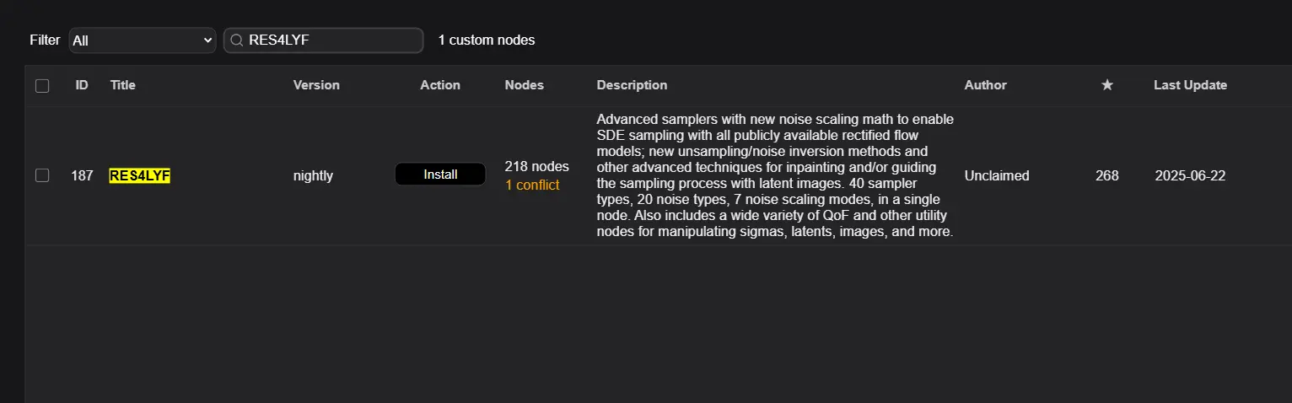
Task: Select the RES4LYF row checkbox
Action: pos(42,175)
